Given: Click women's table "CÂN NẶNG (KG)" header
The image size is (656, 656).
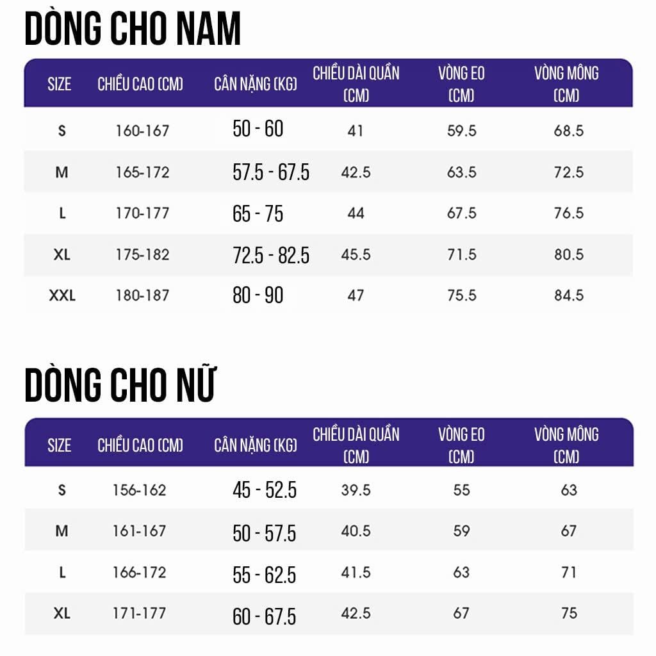Looking at the screenshot, I should pyautogui.click(x=256, y=445).
